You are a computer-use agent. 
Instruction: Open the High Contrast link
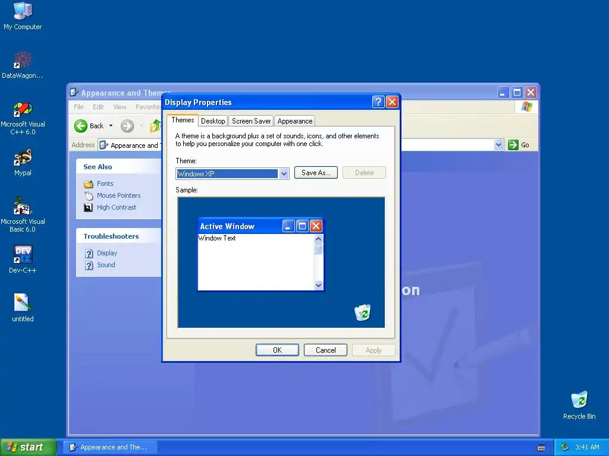pyautogui.click(x=117, y=207)
